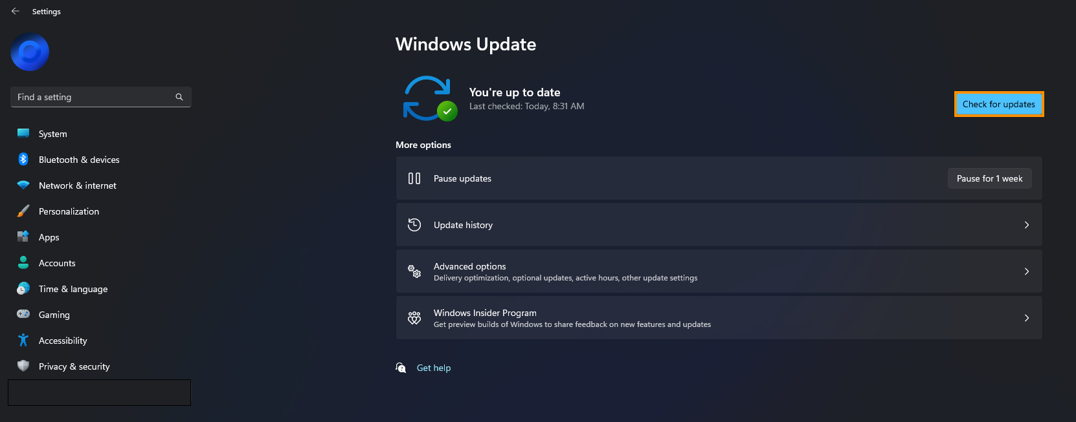The height and width of the screenshot is (422, 1076).
Task: Click the back arrow in Settings
Action: click(x=16, y=11)
